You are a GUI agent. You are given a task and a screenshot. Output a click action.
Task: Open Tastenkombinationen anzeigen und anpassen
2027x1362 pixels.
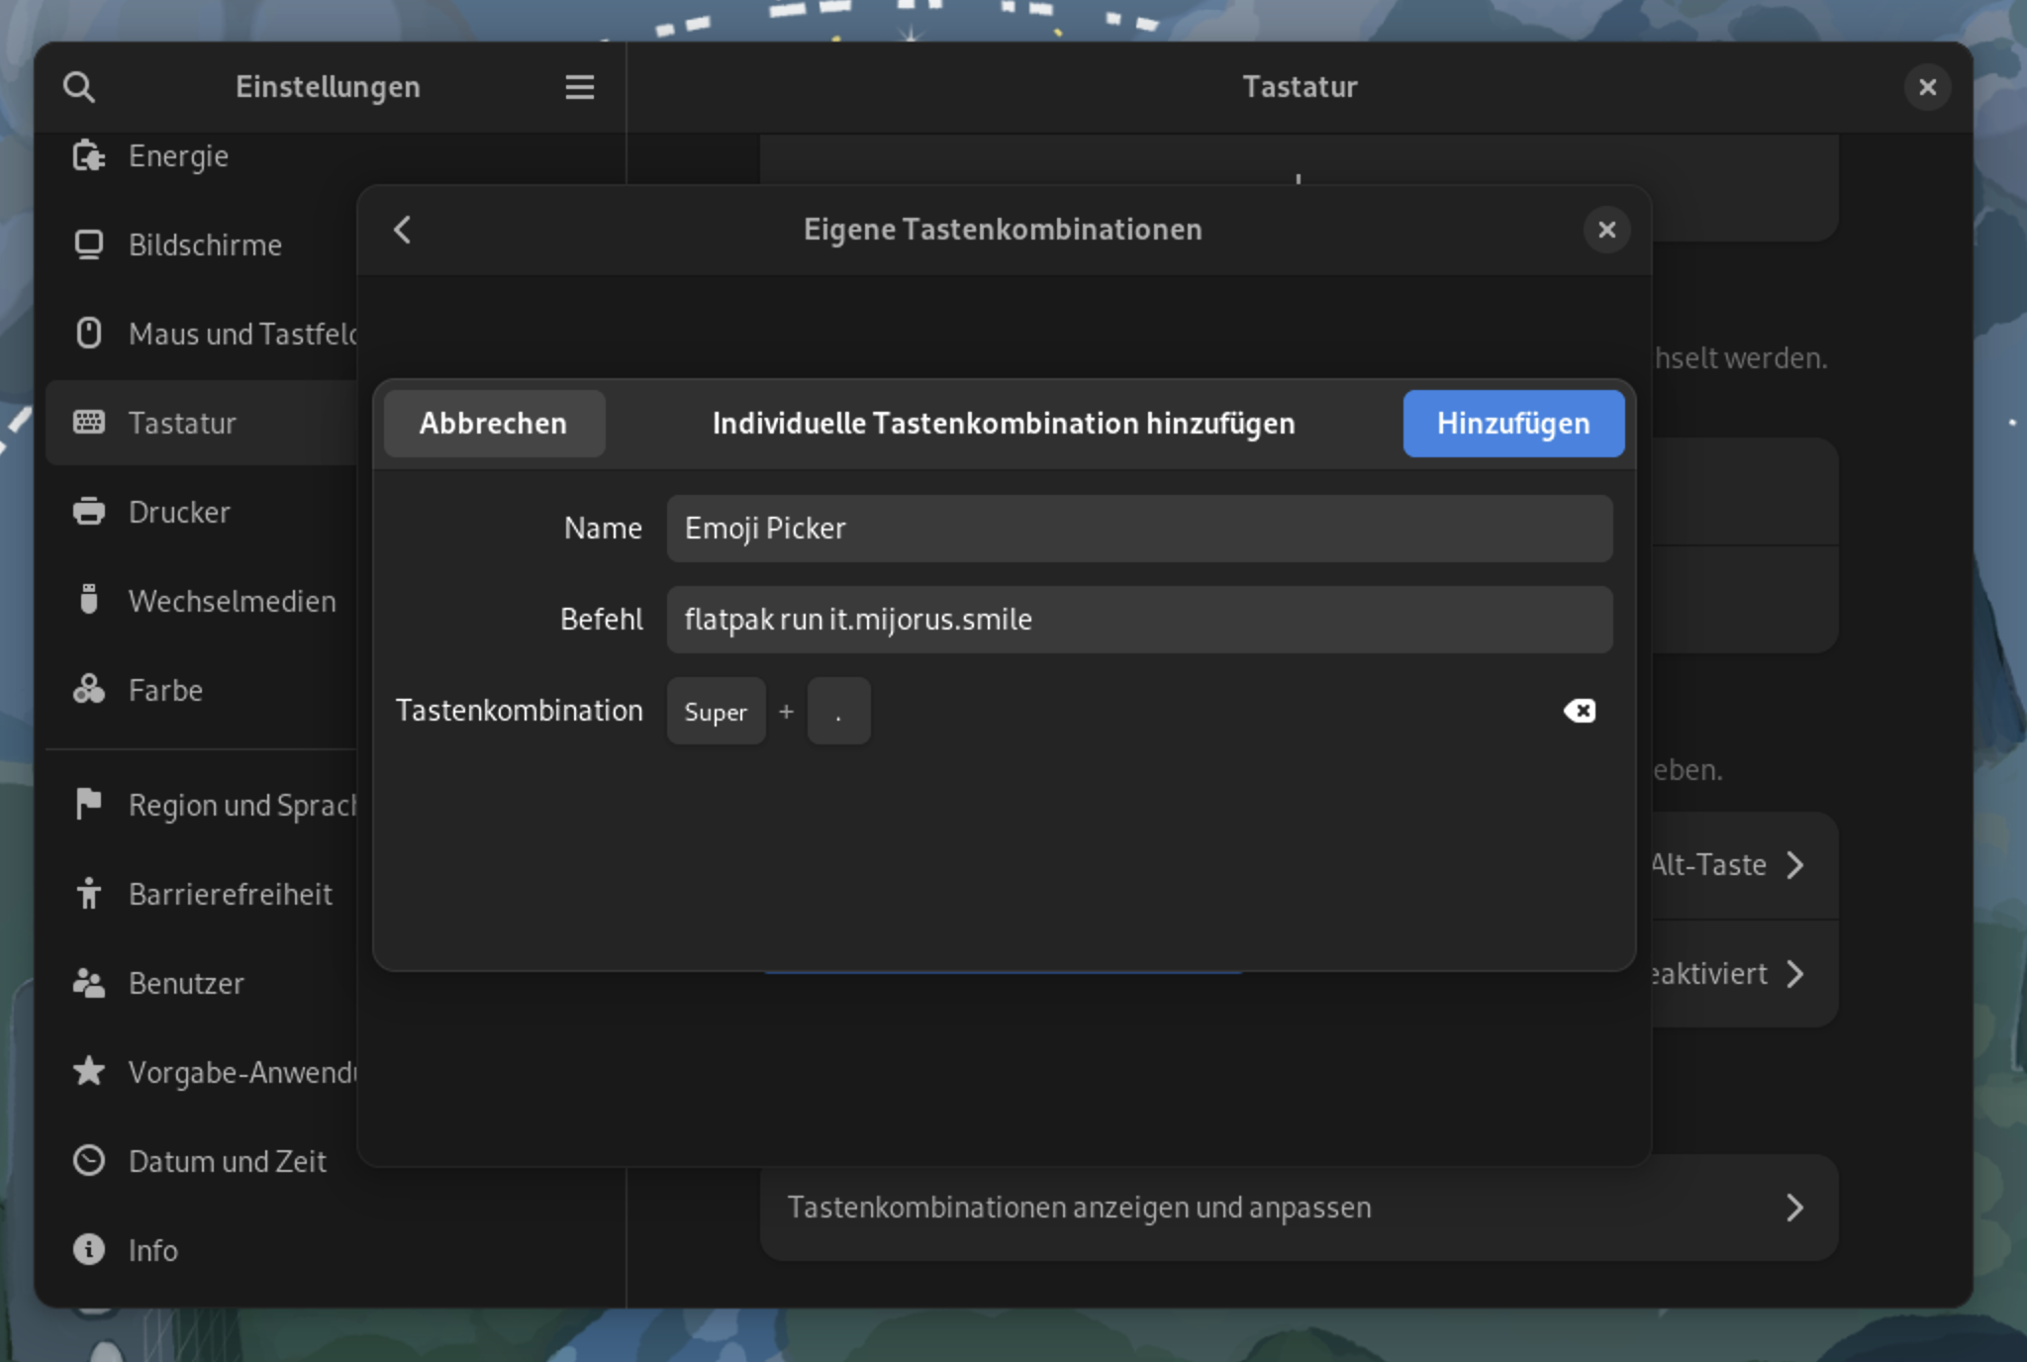click(1298, 1208)
